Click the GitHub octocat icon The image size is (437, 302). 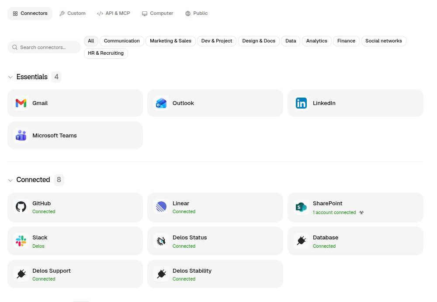(21, 207)
